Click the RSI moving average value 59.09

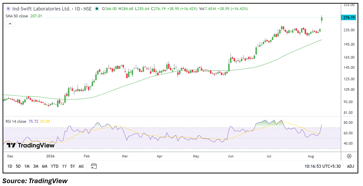(45, 121)
